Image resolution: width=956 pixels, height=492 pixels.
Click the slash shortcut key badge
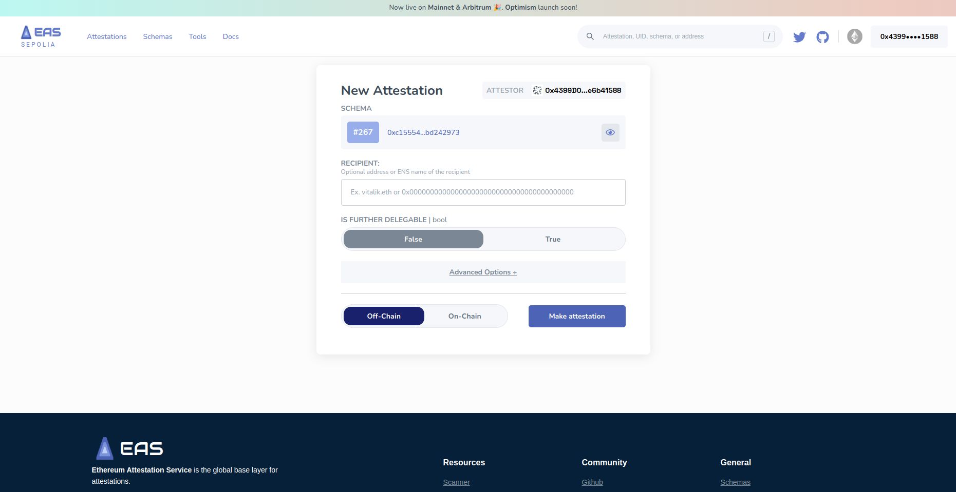click(x=769, y=36)
